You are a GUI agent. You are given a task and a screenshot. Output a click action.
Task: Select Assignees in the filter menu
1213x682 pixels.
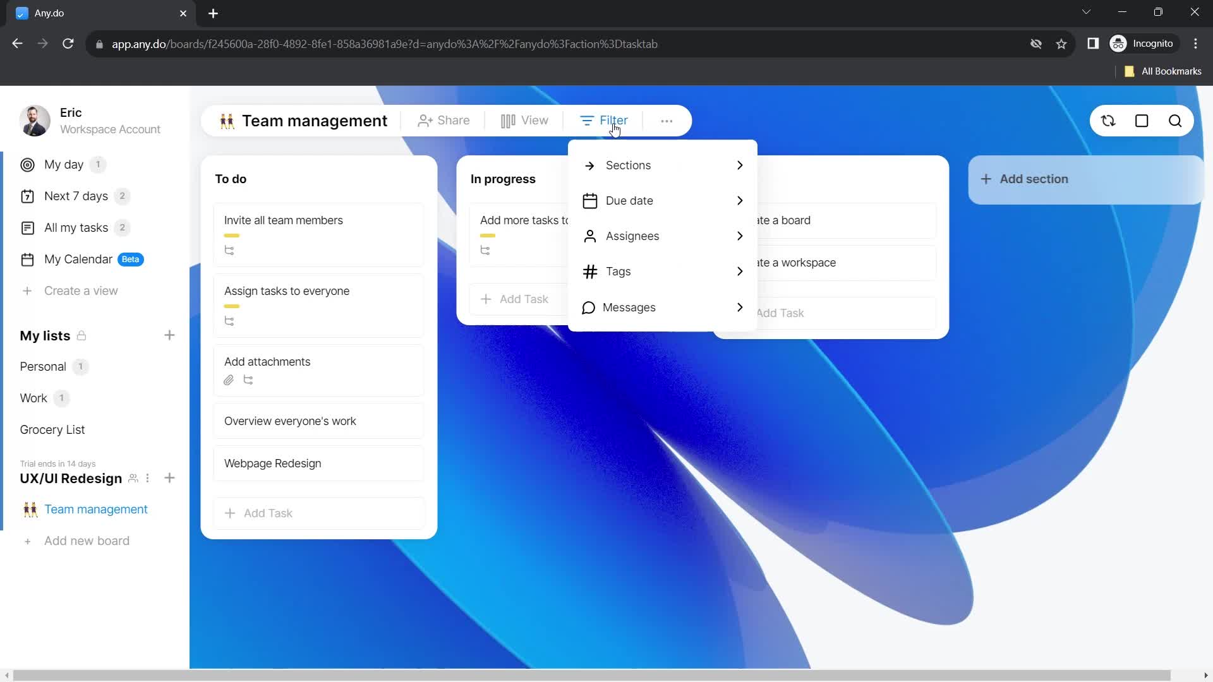[x=662, y=236]
